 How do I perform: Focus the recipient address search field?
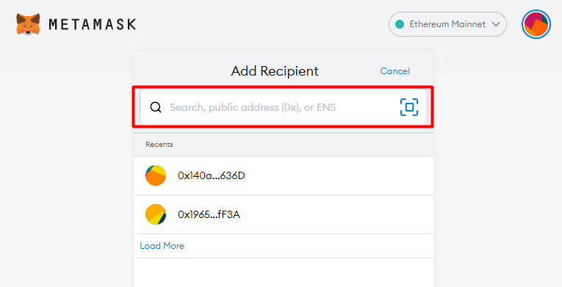(283, 107)
